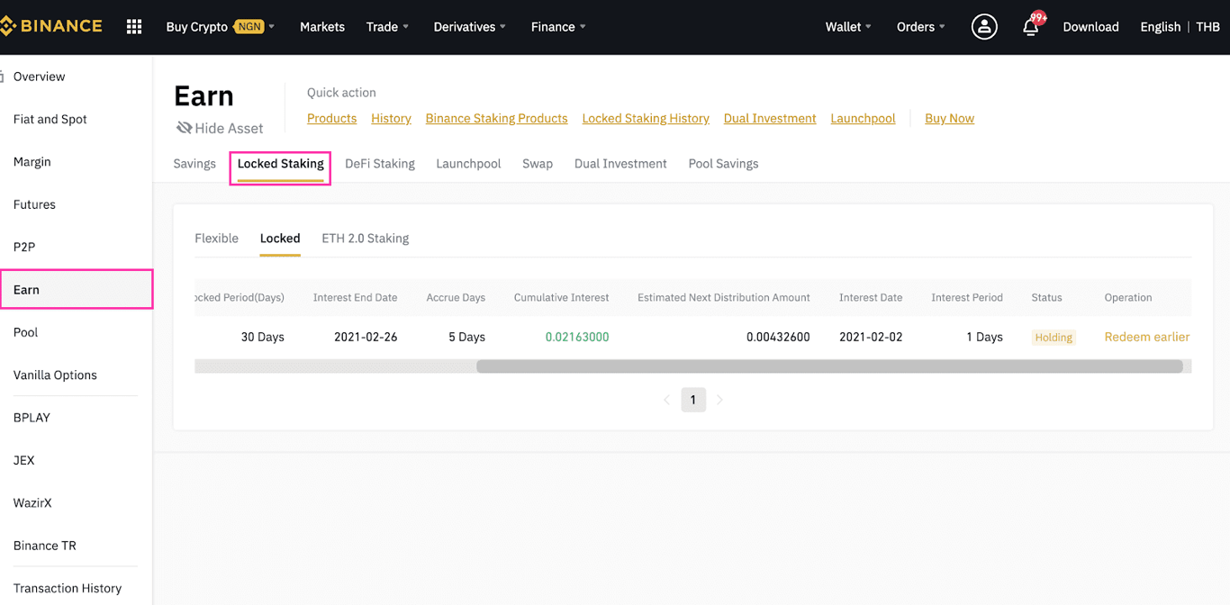The width and height of the screenshot is (1230, 605).
Task: Switch to the Flexible tab
Action: [216, 239]
